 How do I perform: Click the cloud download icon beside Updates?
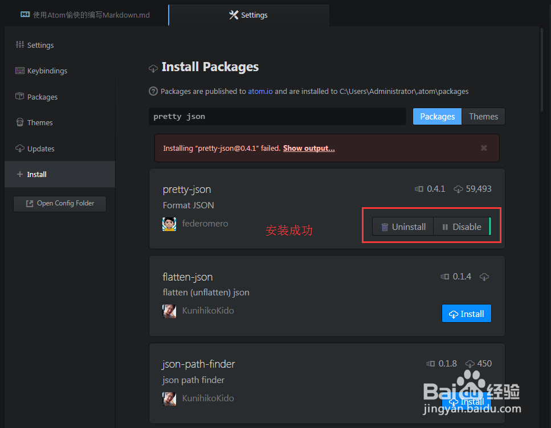click(x=20, y=148)
